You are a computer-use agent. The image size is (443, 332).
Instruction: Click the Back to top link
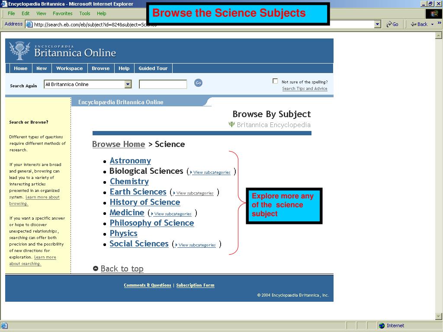(122, 269)
